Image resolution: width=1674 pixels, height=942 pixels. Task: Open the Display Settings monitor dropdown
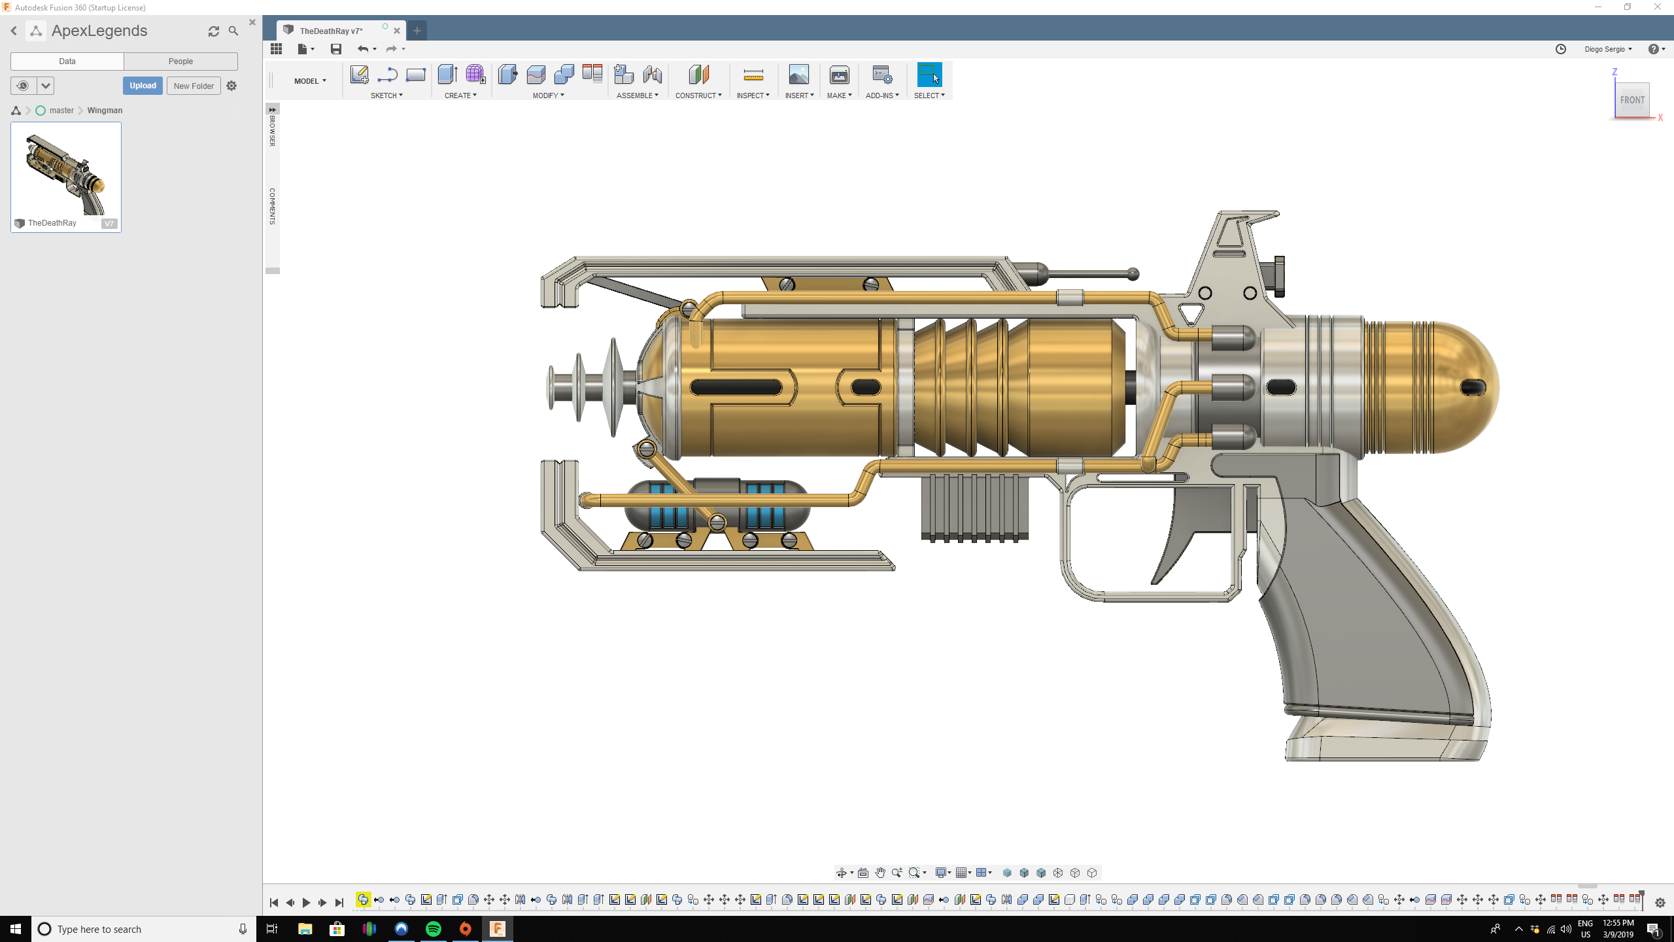(942, 873)
